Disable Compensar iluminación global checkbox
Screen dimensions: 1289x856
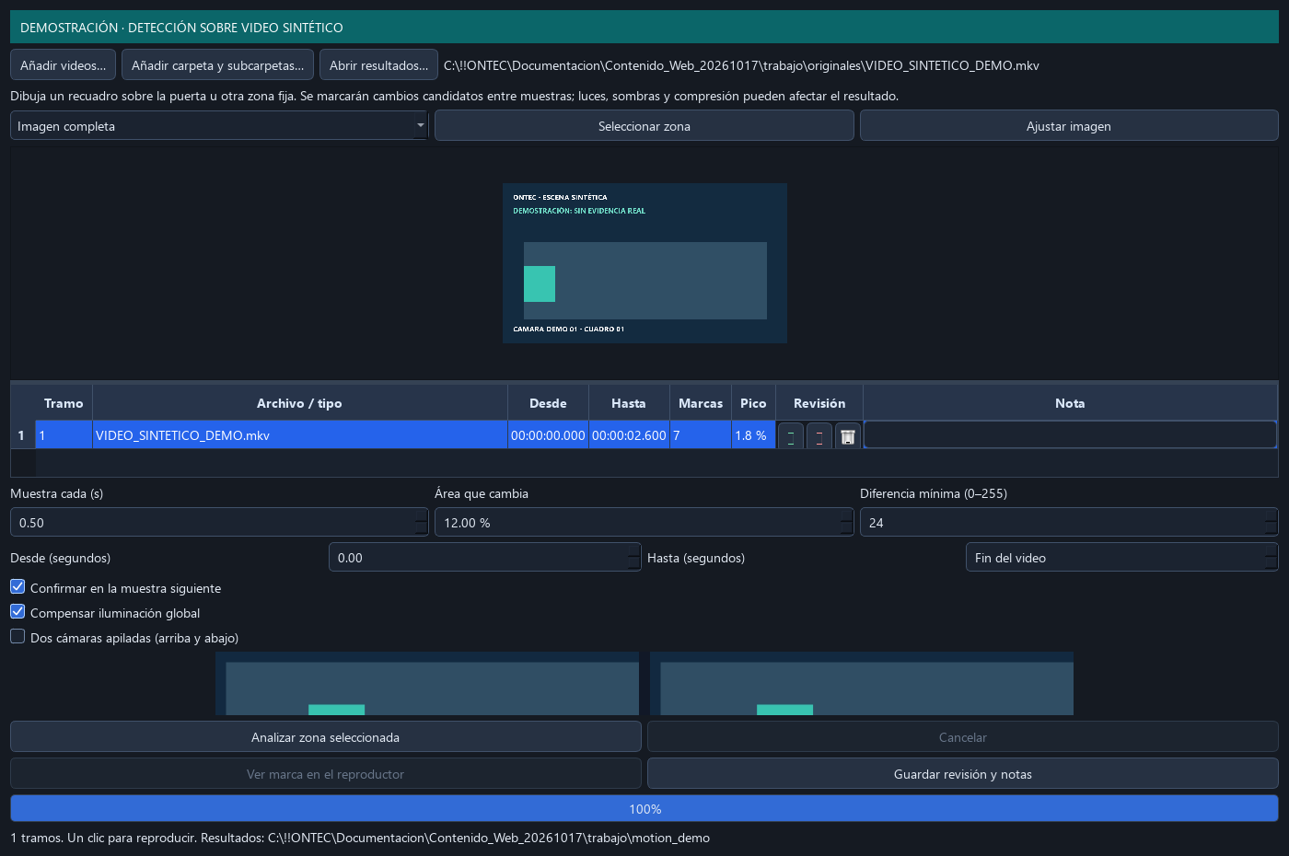17,611
